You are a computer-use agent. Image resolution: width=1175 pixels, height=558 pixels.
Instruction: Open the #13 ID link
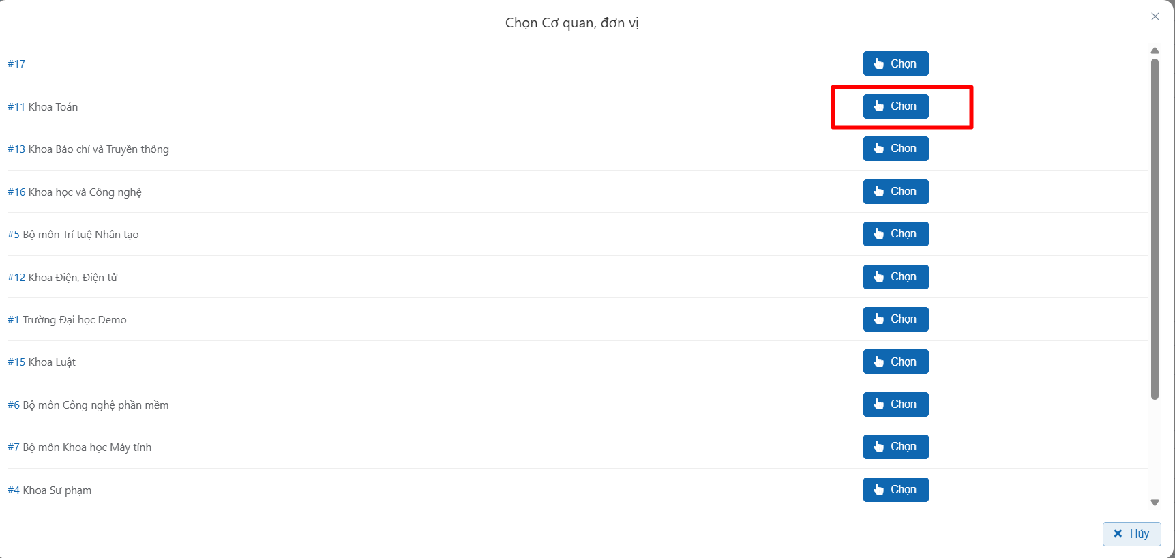click(x=16, y=149)
